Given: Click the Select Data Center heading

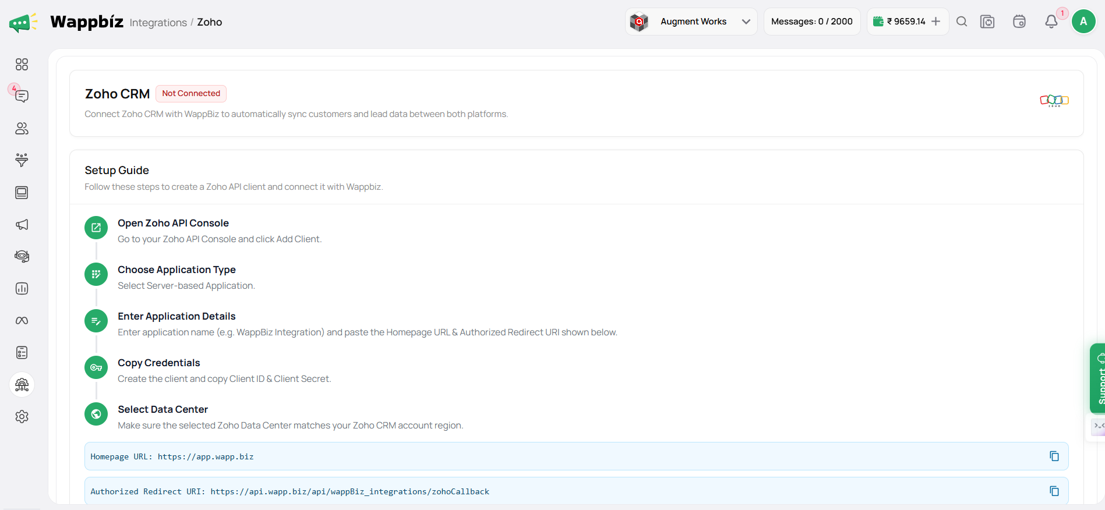Looking at the screenshot, I should [163, 409].
